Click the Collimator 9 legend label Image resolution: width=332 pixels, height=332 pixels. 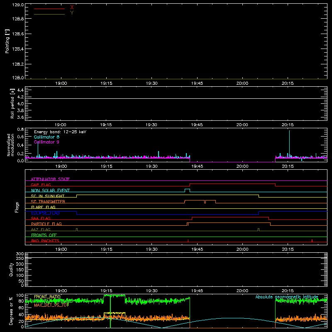pyautogui.click(x=46, y=142)
